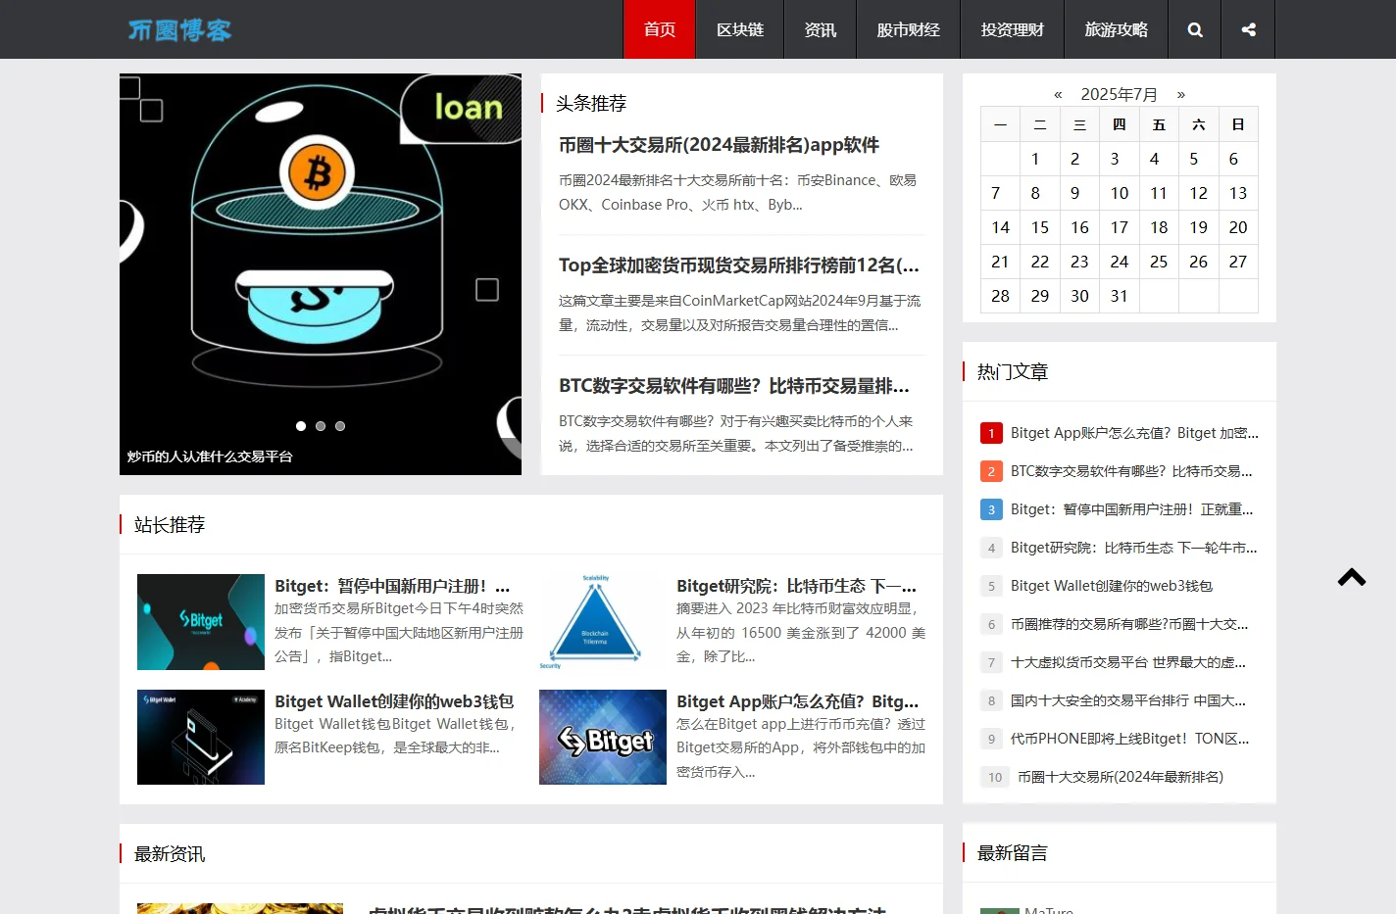1396x914 pixels.
Task: Open hot article 5 Bitget Wallet创建你的web3钱包
Action: [x=1112, y=586]
